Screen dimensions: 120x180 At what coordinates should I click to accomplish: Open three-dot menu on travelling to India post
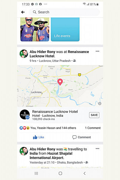[97, 149]
